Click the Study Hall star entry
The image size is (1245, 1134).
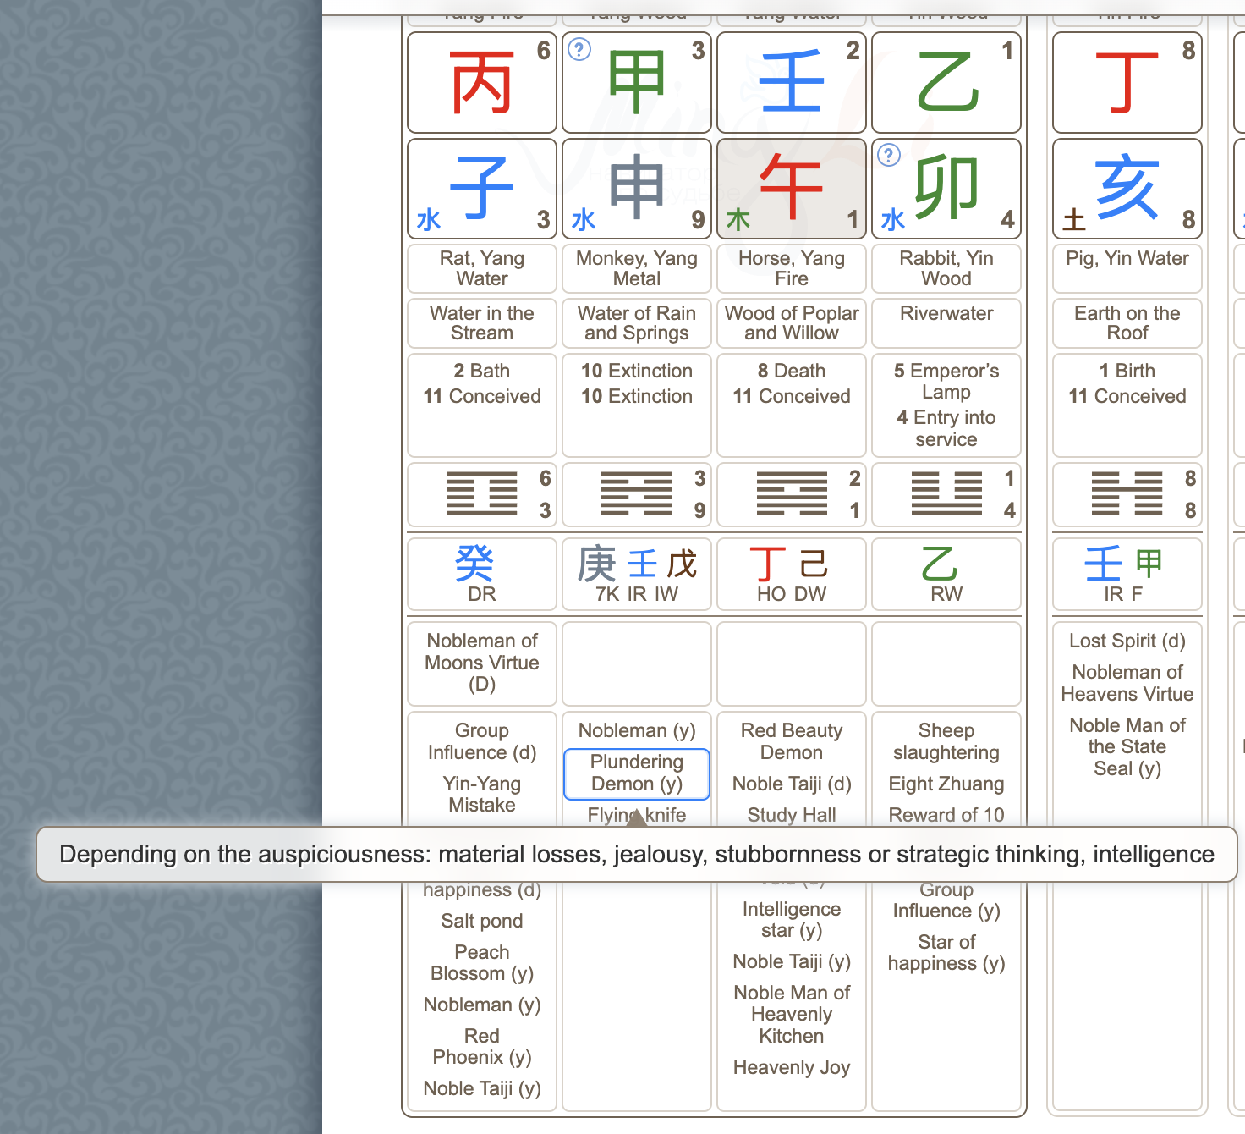click(x=791, y=814)
